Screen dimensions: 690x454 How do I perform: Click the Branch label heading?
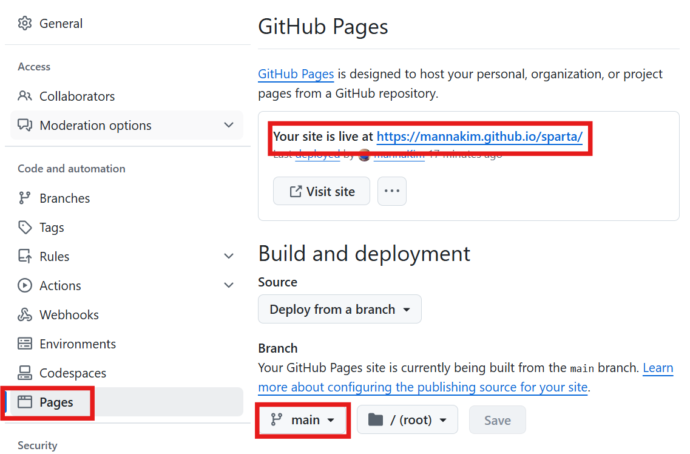tap(278, 348)
